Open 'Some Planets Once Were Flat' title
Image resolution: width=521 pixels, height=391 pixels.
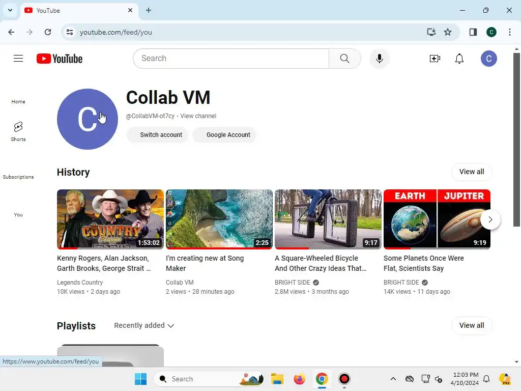point(424,263)
